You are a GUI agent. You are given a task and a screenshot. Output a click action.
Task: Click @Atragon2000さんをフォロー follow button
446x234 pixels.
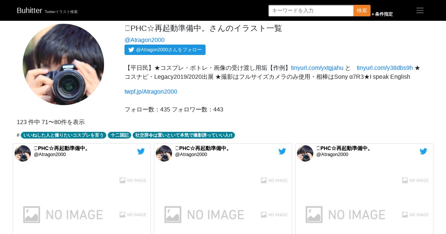[x=165, y=50]
